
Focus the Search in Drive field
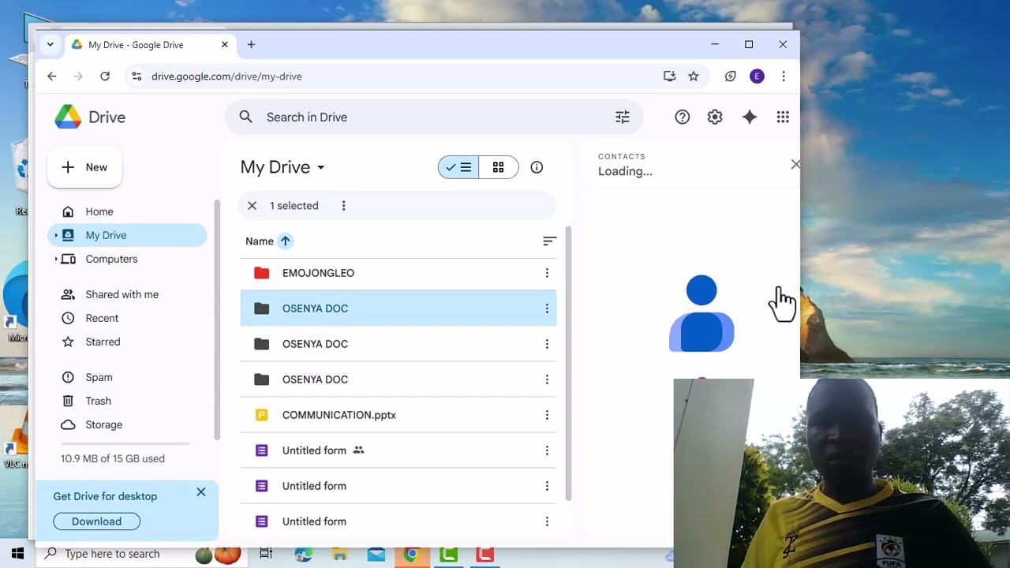click(434, 117)
